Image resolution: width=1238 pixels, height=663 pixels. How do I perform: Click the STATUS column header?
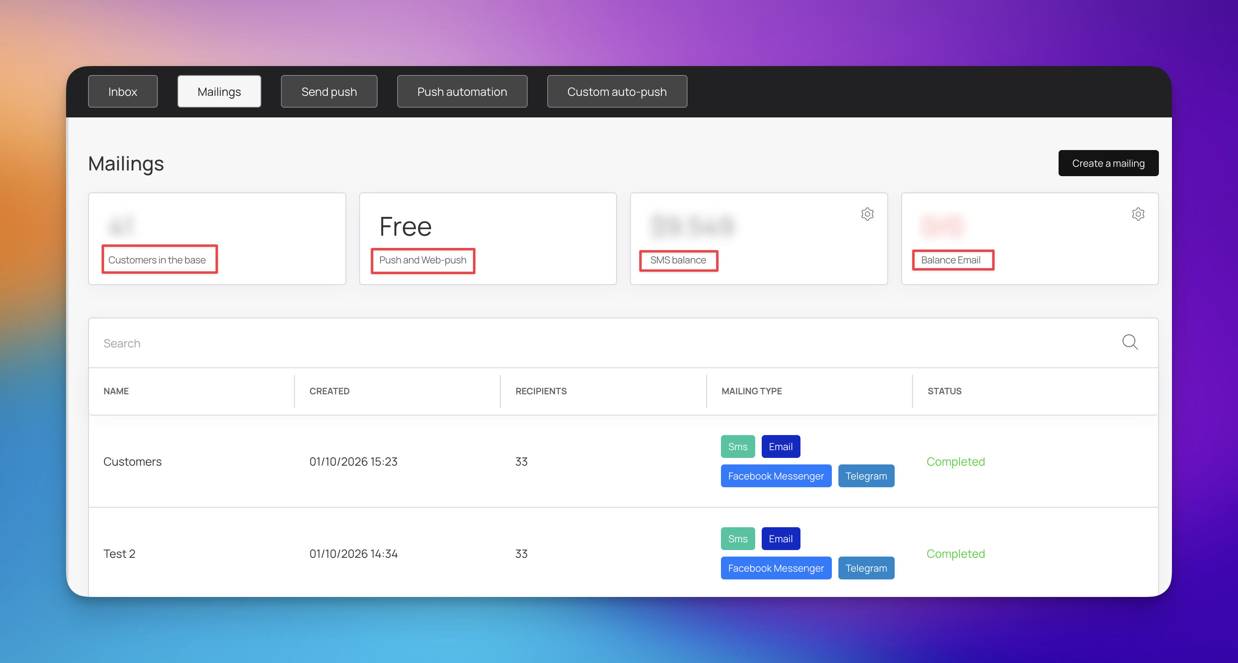click(x=944, y=391)
